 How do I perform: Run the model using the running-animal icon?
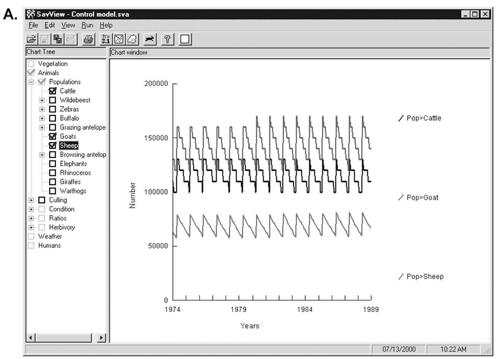(x=150, y=39)
